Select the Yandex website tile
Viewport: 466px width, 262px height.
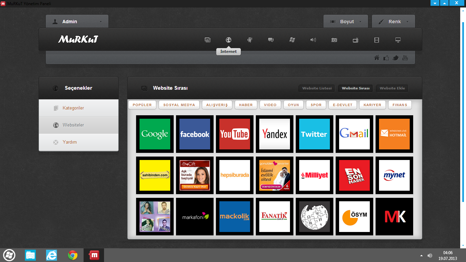pyautogui.click(x=275, y=134)
